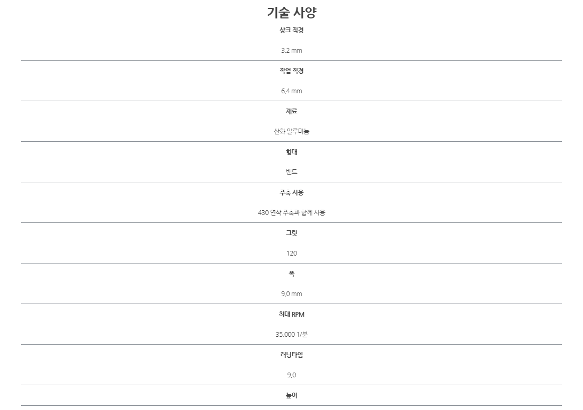This screenshot has width=583, height=410.
Task: Click the 35.000 1/분 value
Action: pos(291,334)
